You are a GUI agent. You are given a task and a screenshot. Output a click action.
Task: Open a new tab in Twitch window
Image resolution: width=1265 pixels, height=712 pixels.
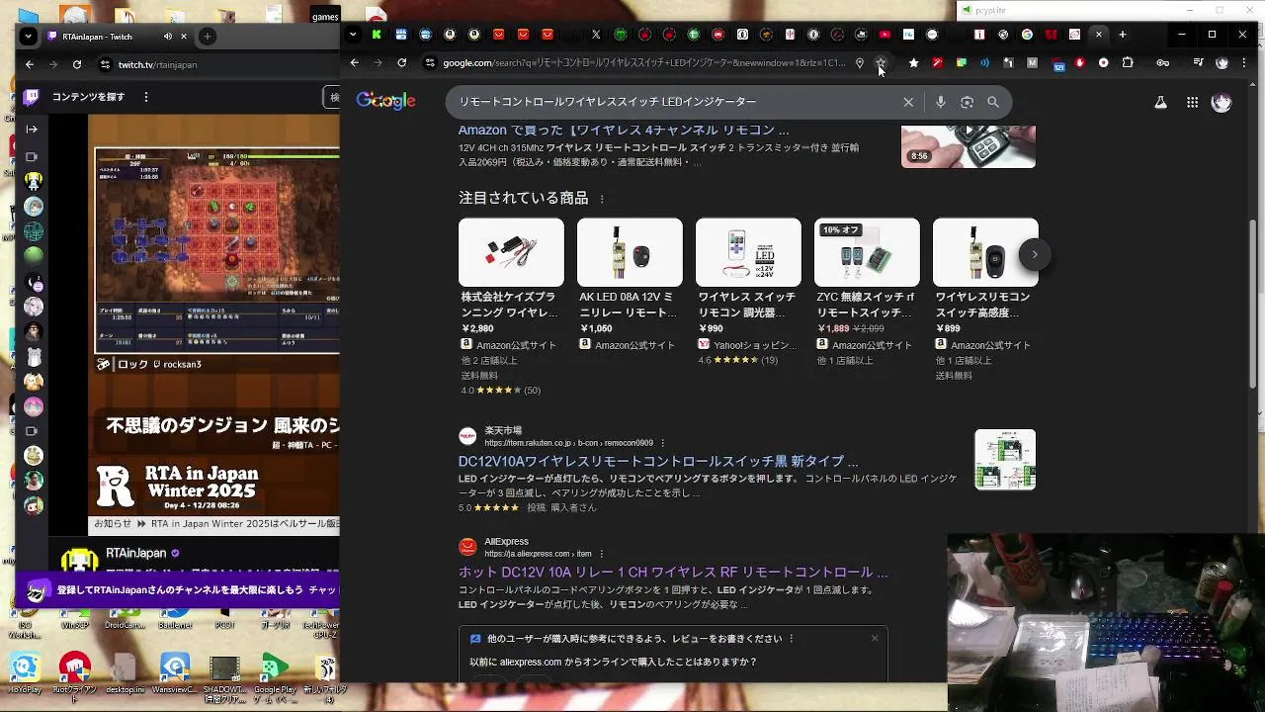208,37
